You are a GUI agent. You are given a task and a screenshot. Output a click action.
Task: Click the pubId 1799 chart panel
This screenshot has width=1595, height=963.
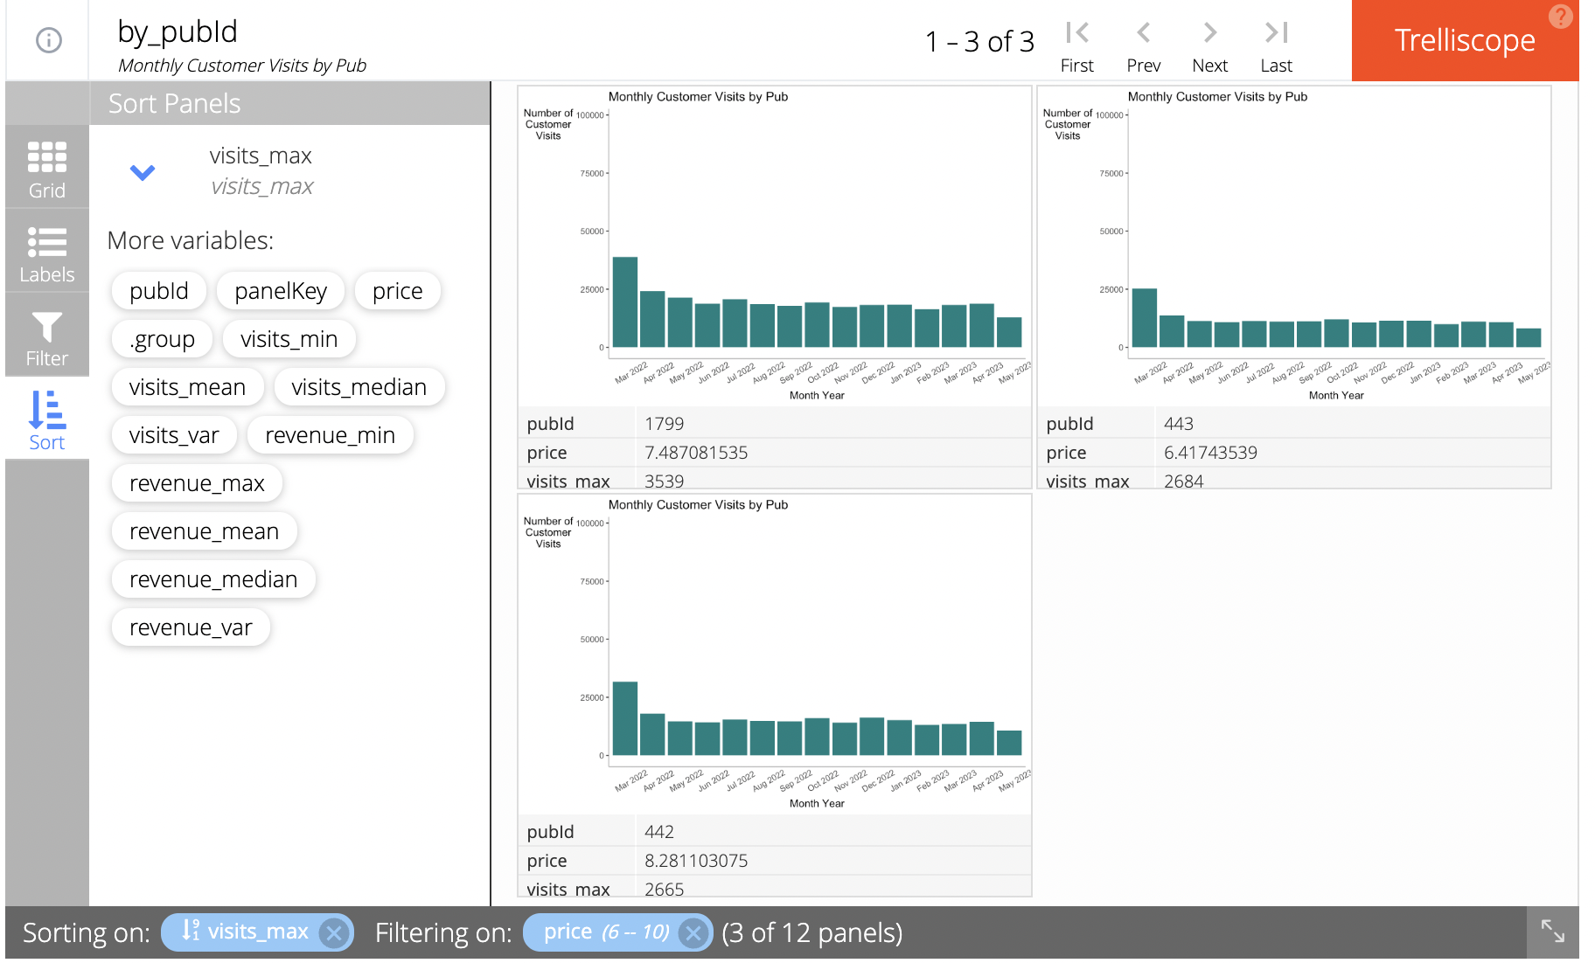775,246
